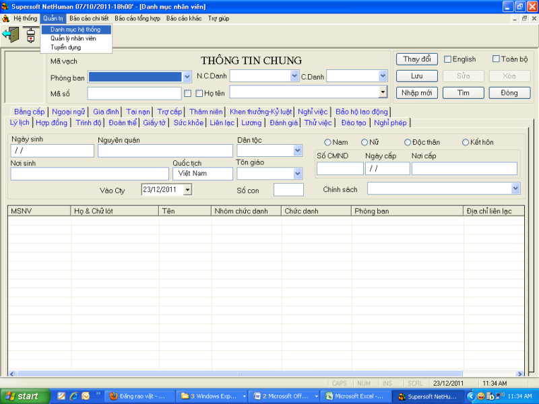This screenshot has height=404, width=539.
Task: Open the Tôn giáo dropdown
Action: tap(298, 174)
